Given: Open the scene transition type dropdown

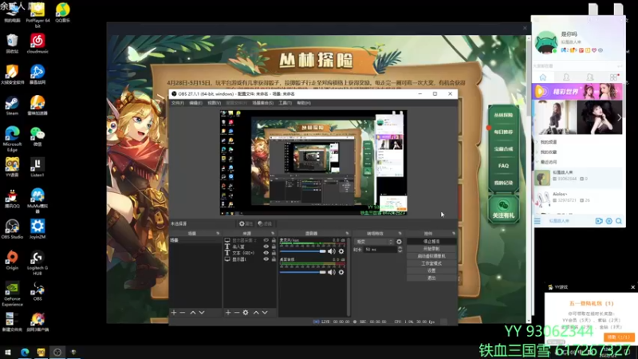Looking at the screenshot, I should pyautogui.click(x=373, y=242).
